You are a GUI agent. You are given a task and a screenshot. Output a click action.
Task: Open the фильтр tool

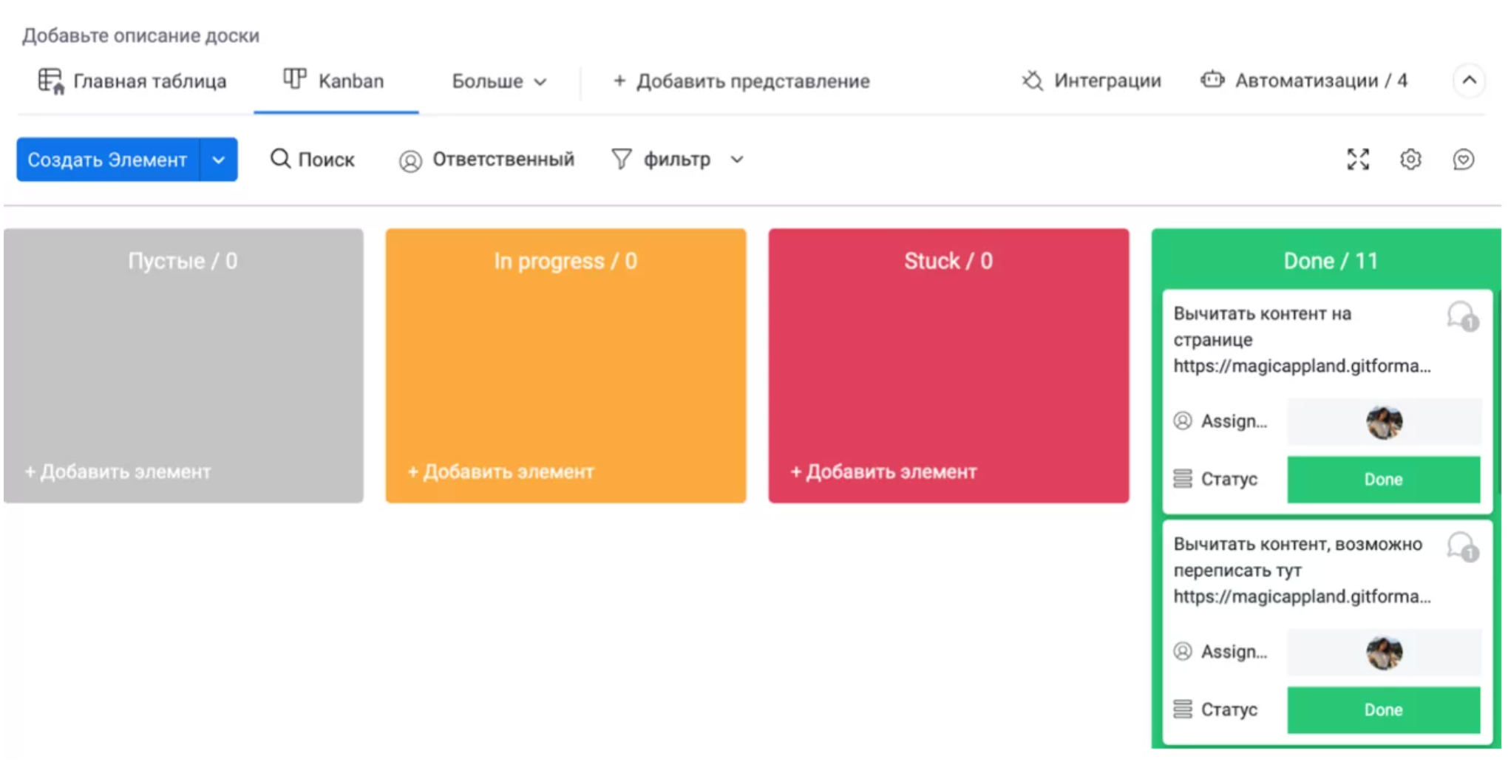(661, 160)
